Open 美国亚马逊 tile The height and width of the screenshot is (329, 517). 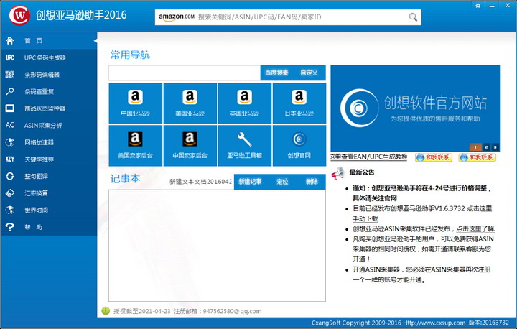[x=190, y=103]
